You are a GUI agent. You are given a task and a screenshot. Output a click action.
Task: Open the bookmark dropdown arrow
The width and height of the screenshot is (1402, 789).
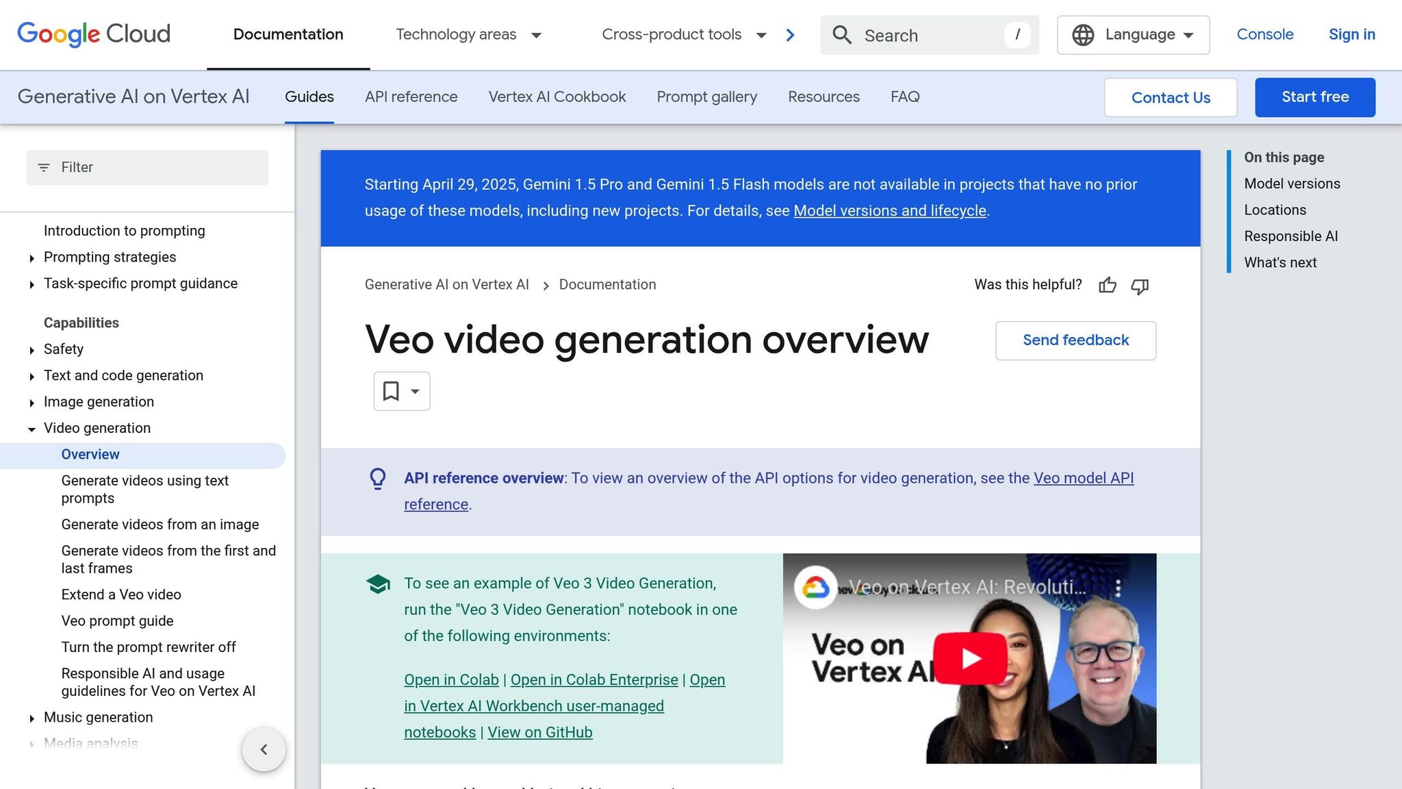point(415,391)
